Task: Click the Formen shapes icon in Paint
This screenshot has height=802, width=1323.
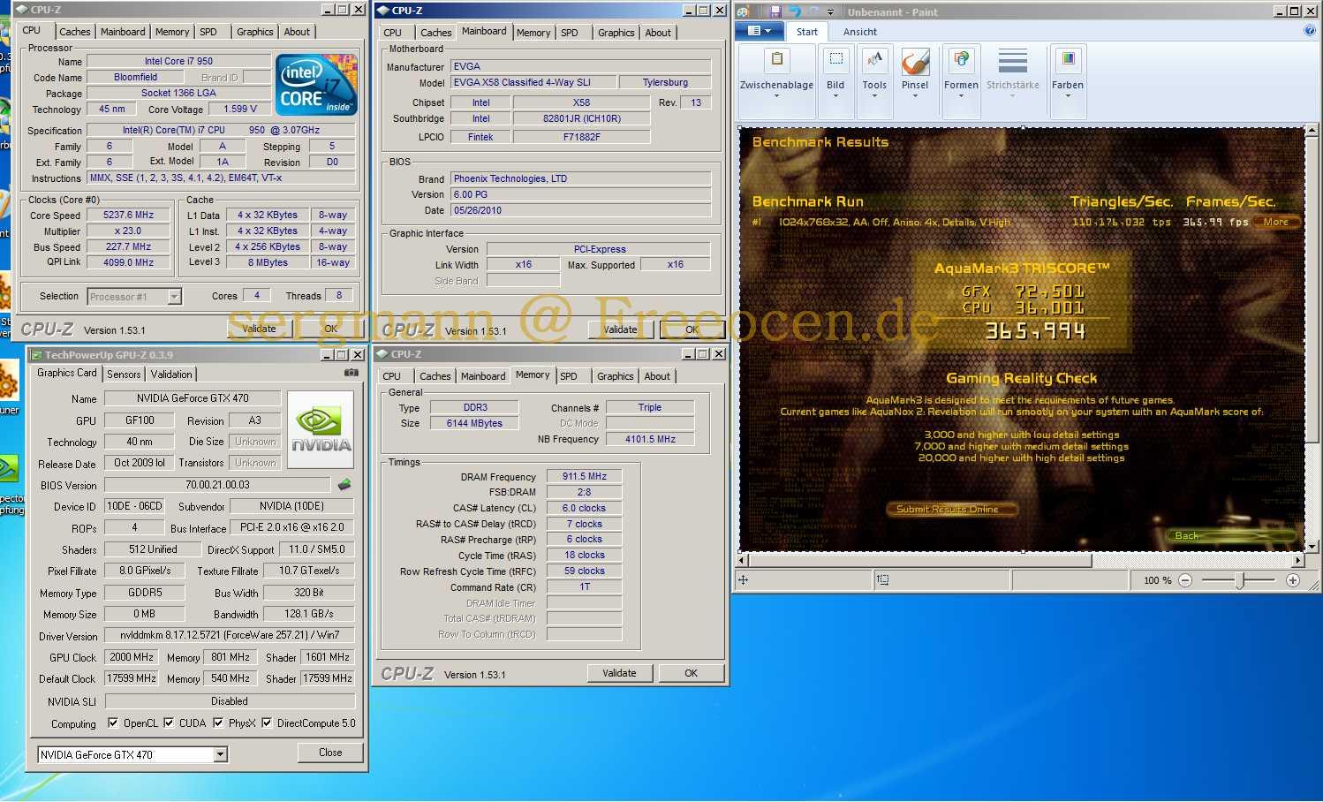Action: pyautogui.click(x=961, y=60)
